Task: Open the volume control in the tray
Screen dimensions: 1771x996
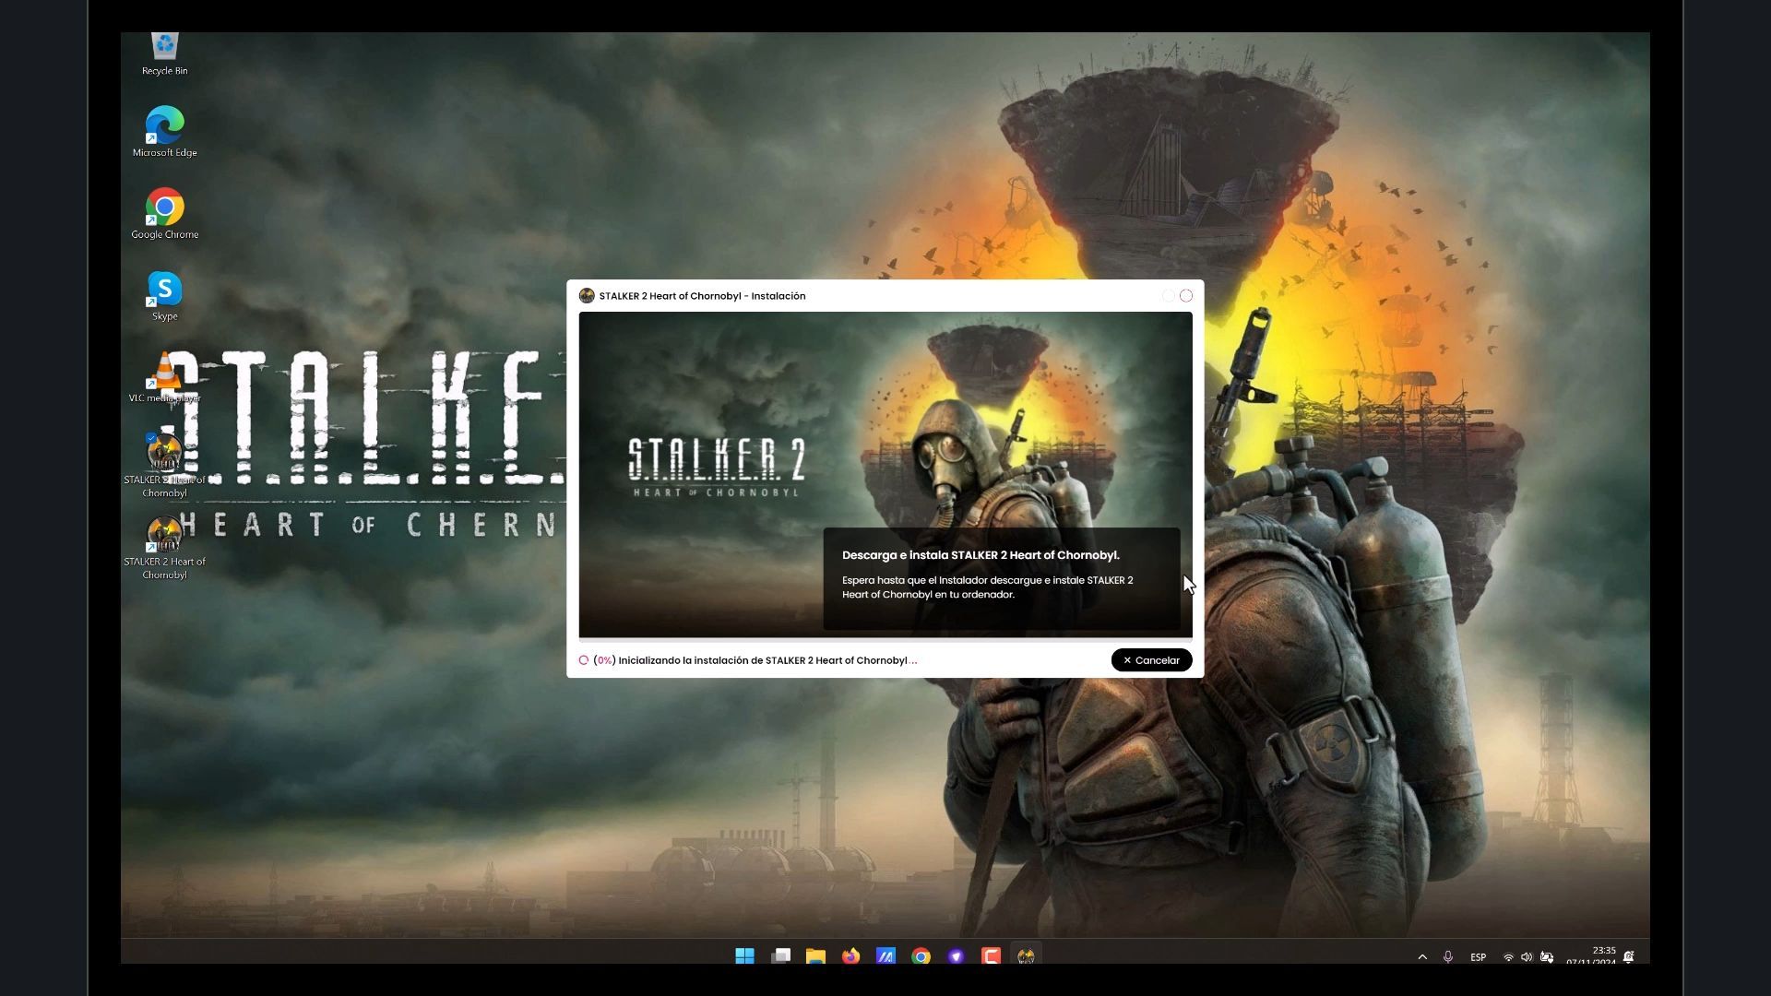Action: (x=1527, y=957)
